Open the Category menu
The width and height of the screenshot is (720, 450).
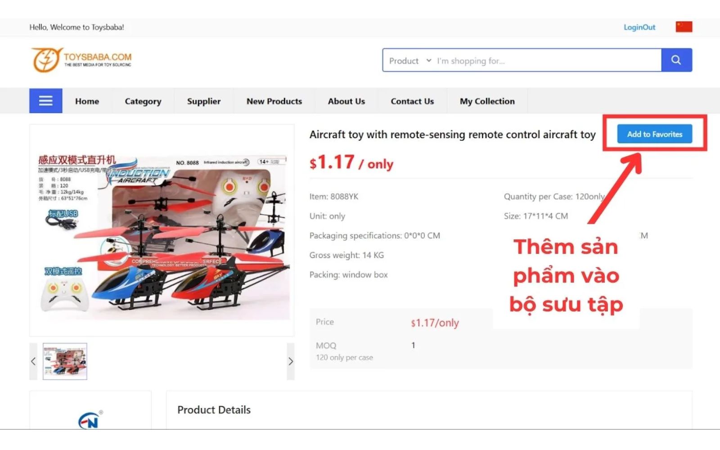(143, 101)
